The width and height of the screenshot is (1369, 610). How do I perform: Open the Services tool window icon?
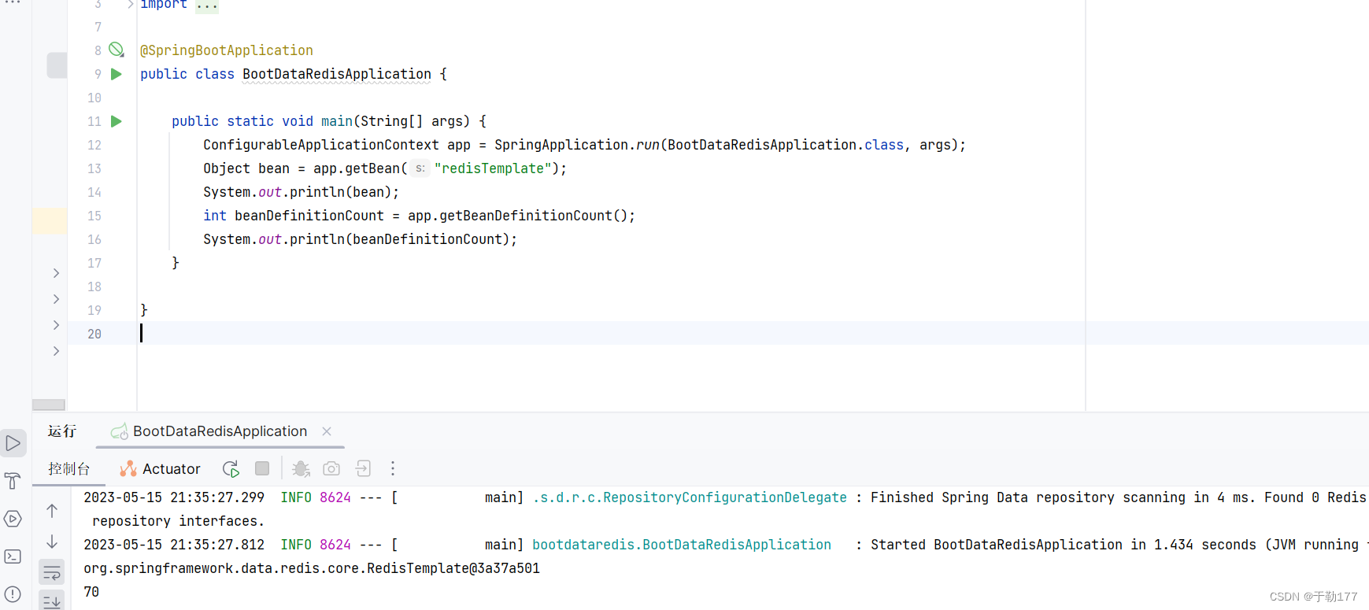(13, 519)
